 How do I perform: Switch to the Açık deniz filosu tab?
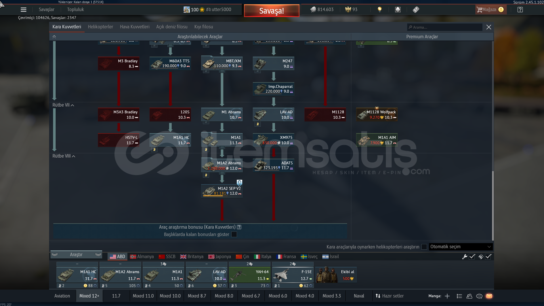[x=172, y=27]
